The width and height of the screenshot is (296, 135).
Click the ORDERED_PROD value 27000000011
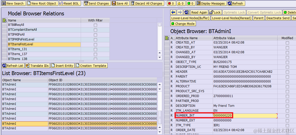point(245,96)
